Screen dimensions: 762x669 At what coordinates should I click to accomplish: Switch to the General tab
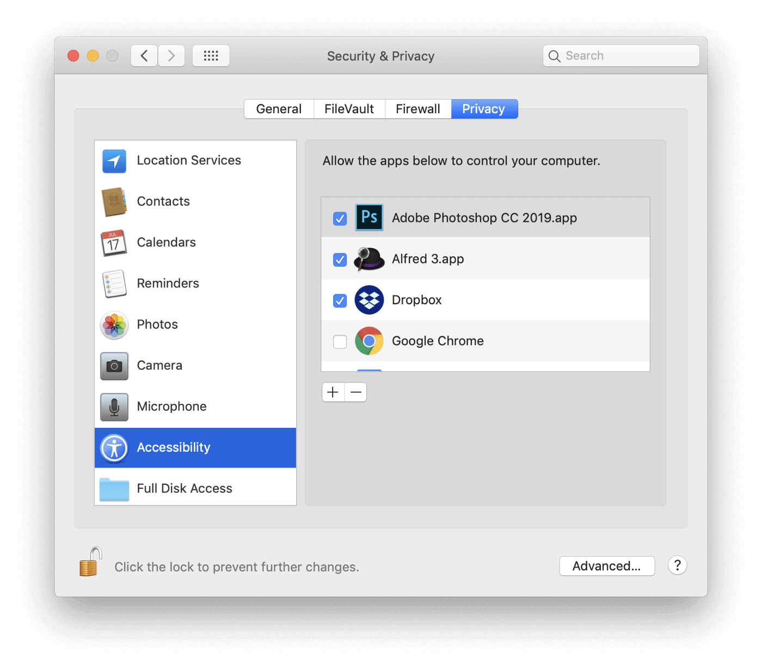(279, 109)
